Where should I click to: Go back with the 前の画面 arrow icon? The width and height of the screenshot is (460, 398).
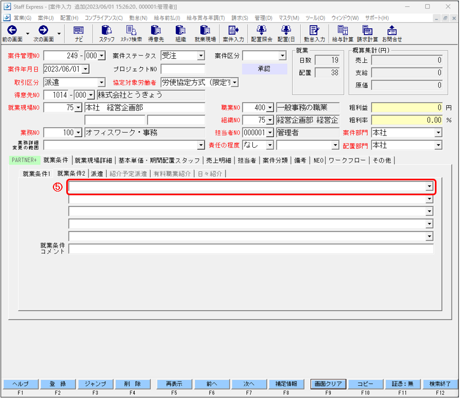[x=12, y=30]
